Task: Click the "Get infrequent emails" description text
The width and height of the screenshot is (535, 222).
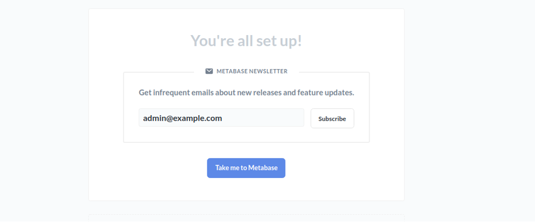Action: click(246, 92)
